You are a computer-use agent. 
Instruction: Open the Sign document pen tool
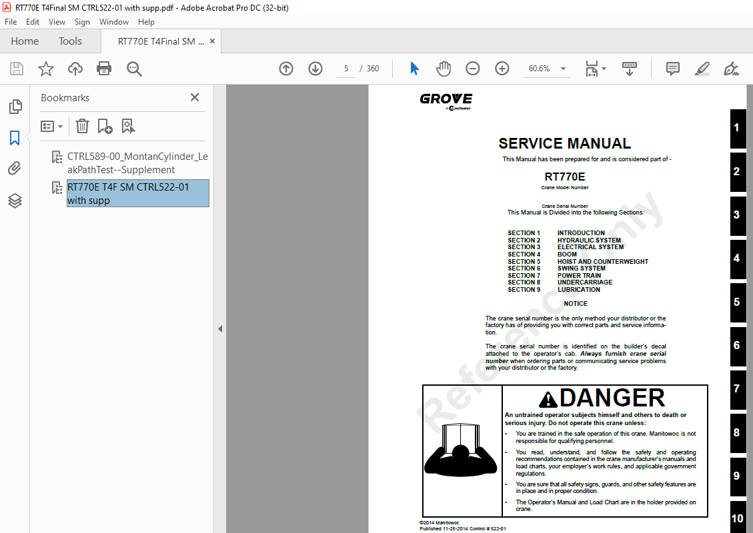[x=731, y=69]
